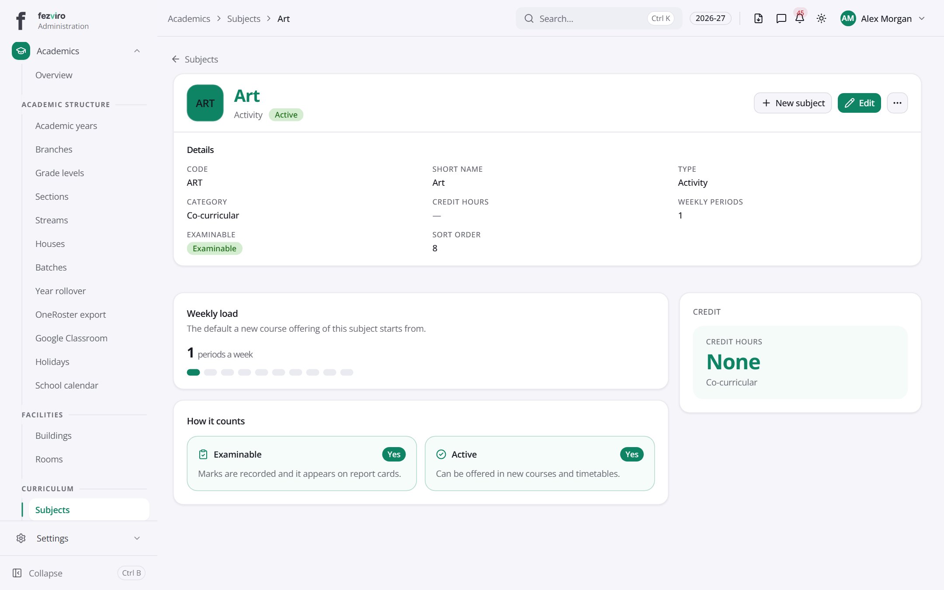Screen dimensions: 944x590
Task: Click the Collapse sidebar panel icon
Action: (17, 573)
